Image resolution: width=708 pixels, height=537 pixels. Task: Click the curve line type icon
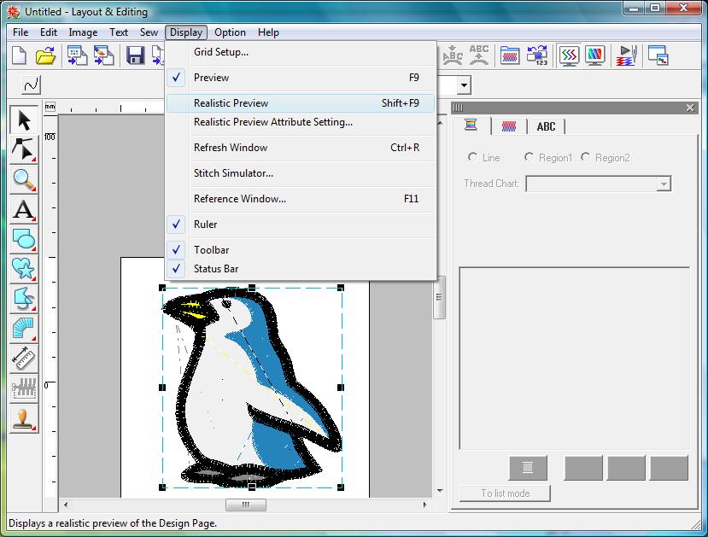coord(31,85)
